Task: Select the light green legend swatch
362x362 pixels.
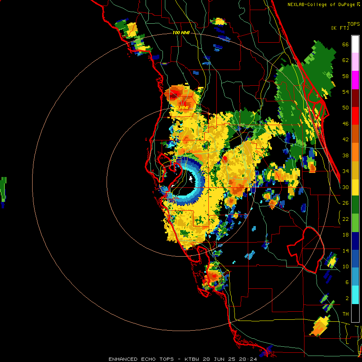Action: [355, 223]
